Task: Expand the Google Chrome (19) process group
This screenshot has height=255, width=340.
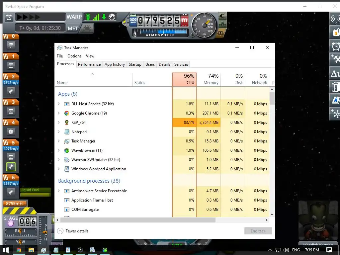Action: pos(58,113)
